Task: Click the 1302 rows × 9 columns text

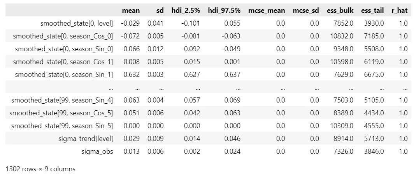Action: click(x=40, y=169)
